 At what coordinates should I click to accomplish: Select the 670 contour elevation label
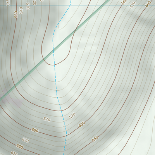pyautogui.click(x=14, y=153)
